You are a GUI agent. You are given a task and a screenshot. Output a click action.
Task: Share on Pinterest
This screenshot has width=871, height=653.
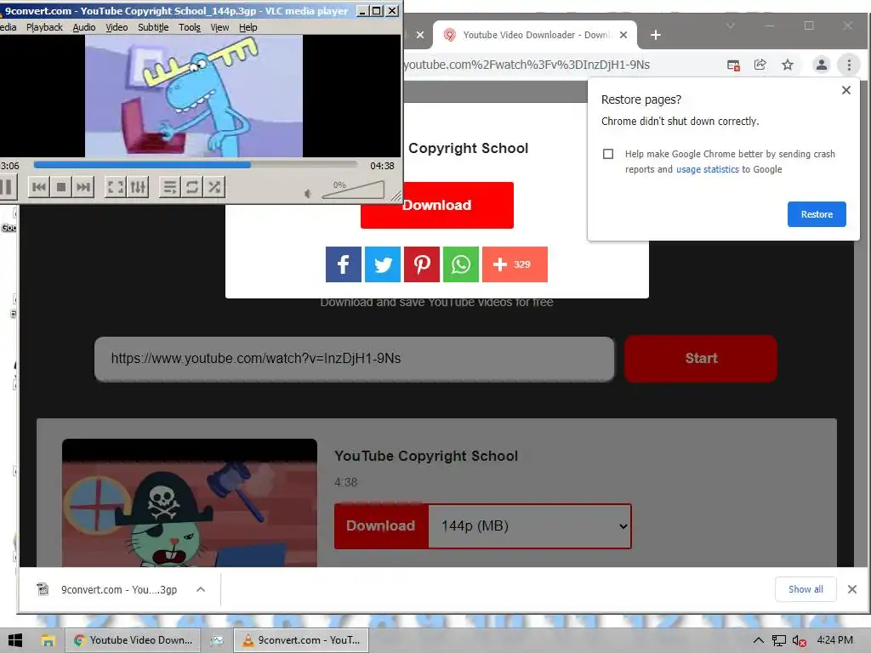(x=422, y=264)
